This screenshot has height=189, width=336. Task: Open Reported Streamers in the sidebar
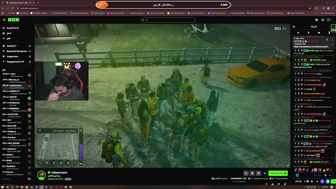coord(17,51)
